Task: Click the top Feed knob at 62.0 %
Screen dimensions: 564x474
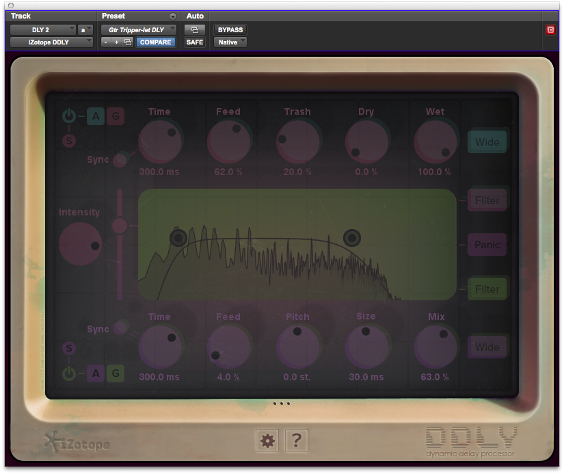Action: pyautogui.click(x=228, y=142)
